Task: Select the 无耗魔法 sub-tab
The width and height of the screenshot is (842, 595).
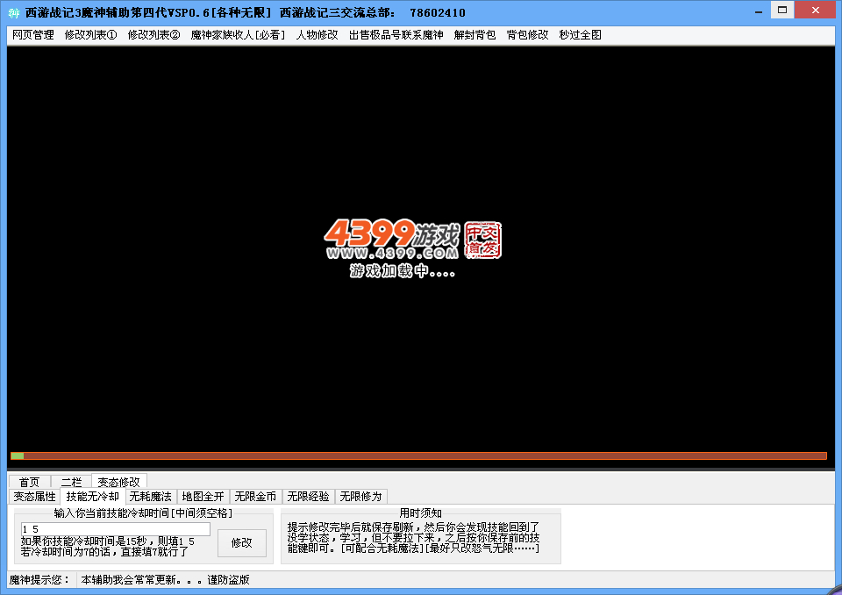Action: [x=150, y=496]
